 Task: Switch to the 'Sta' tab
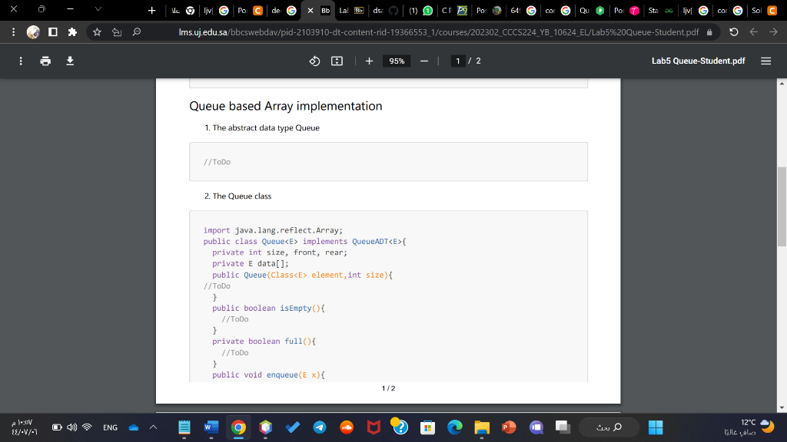tap(661, 10)
